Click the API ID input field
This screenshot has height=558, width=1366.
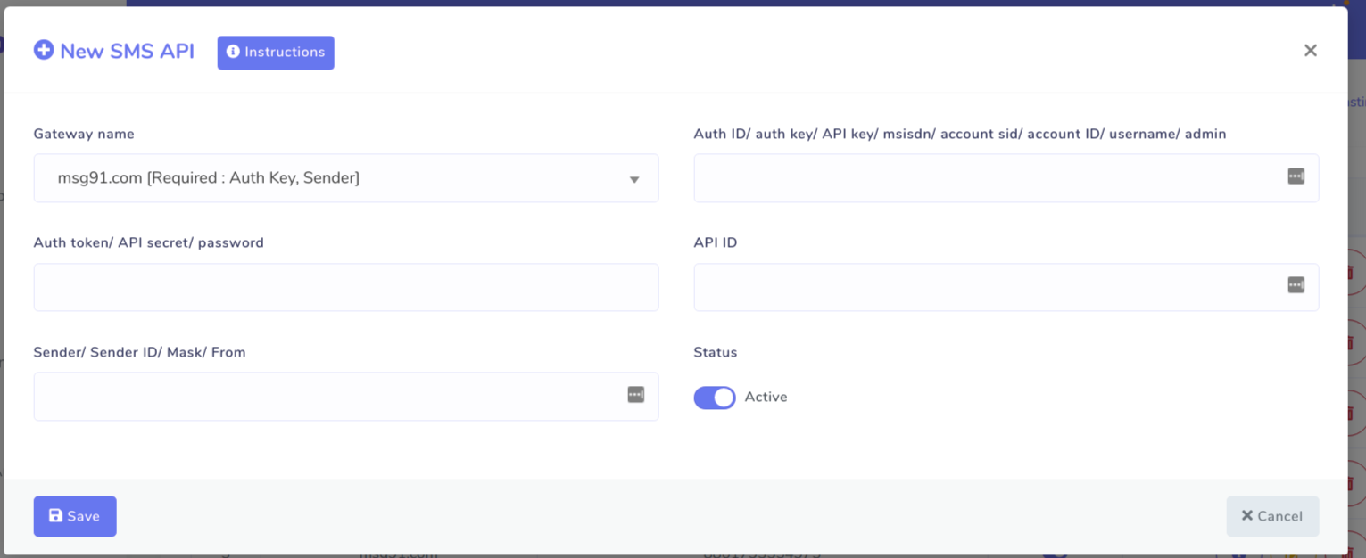click(x=1006, y=287)
